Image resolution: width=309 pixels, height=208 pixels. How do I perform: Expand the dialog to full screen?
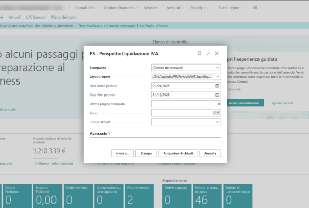tap(208, 53)
